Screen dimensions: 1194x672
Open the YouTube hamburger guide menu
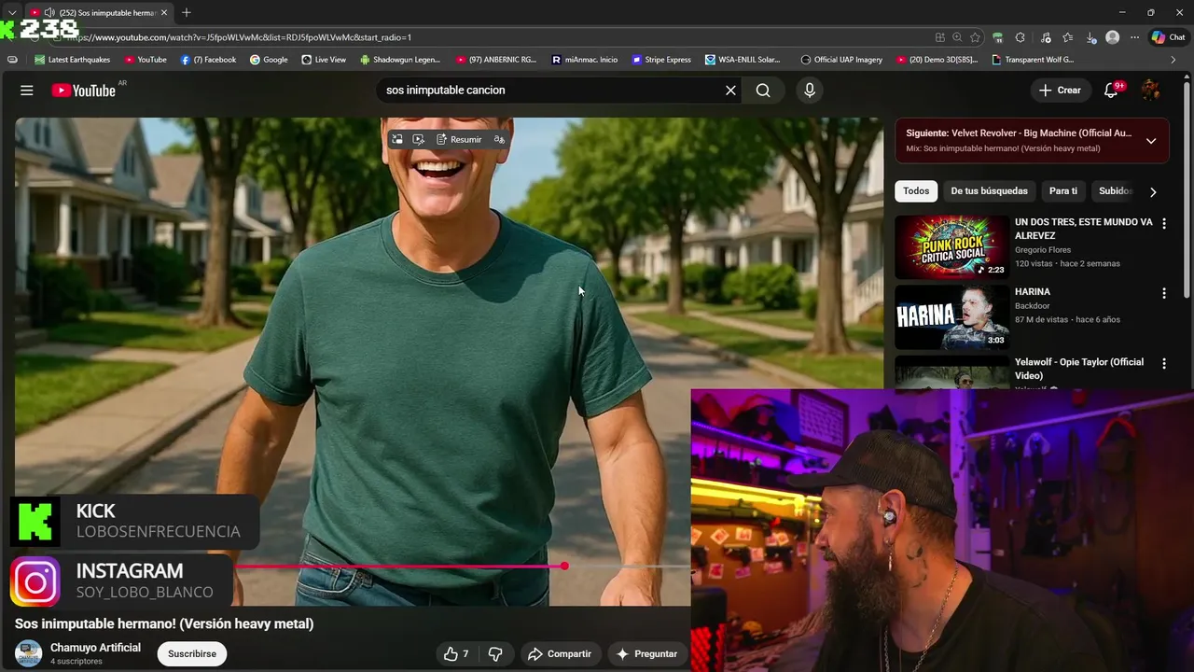tap(27, 91)
